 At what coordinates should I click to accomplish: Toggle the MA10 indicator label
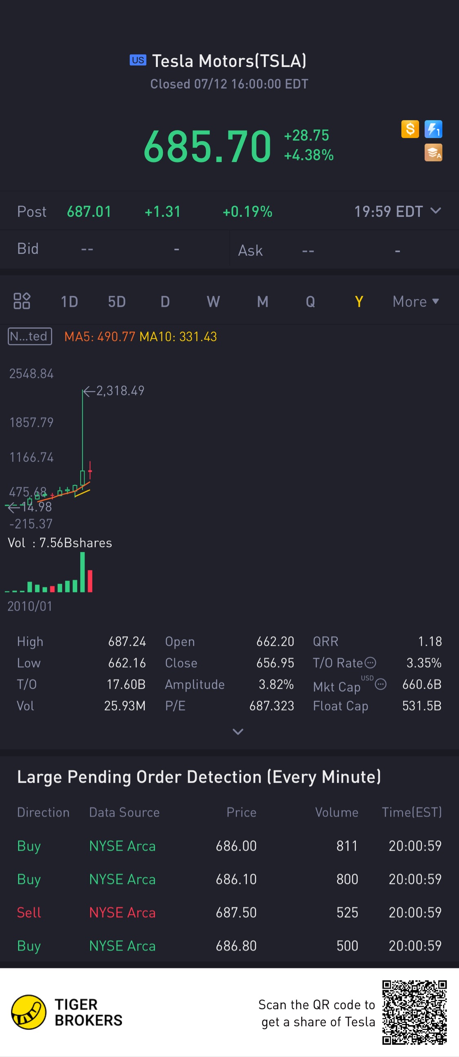tap(178, 337)
